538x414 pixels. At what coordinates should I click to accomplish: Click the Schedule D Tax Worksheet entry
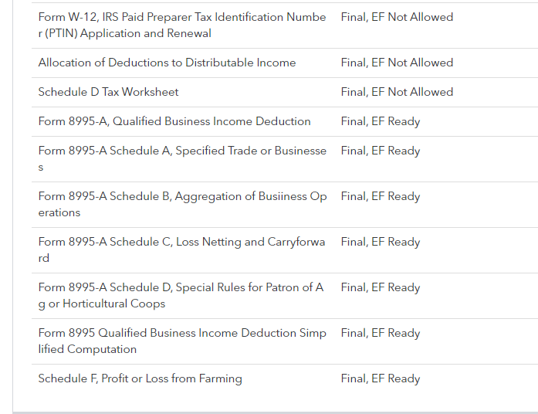tap(108, 92)
